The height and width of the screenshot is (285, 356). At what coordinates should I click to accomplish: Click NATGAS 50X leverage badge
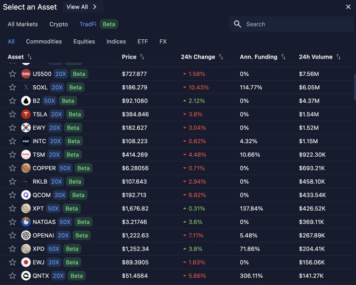coord(65,222)
